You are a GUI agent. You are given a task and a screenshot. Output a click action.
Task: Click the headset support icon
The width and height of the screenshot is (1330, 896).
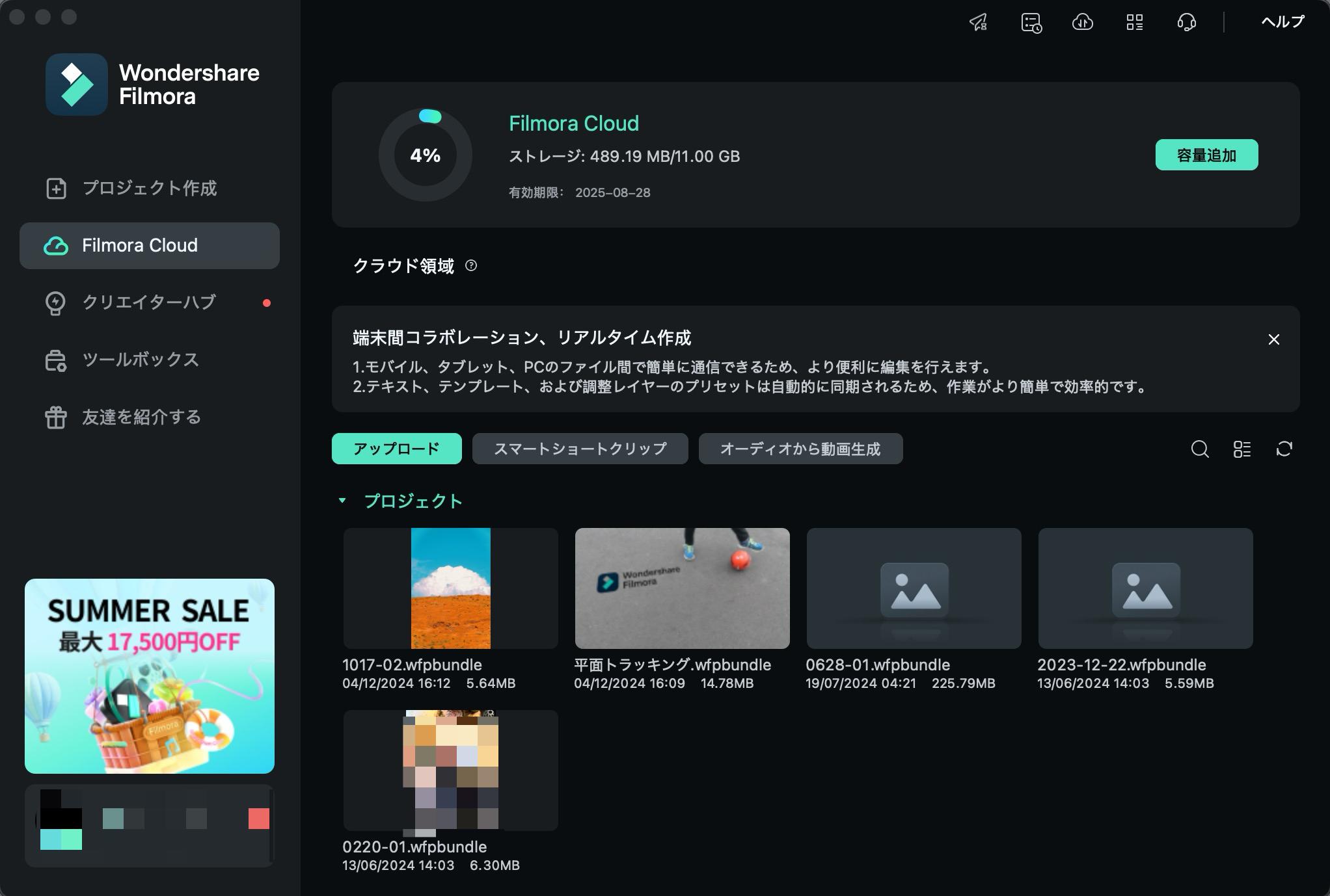[1187, 23]
